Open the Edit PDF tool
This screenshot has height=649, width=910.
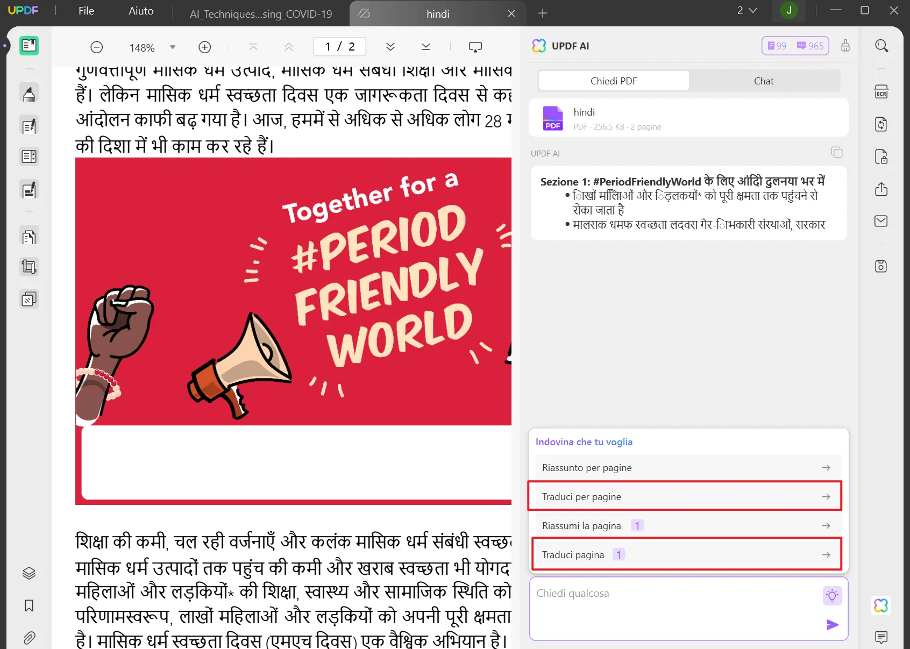point(29,126)
